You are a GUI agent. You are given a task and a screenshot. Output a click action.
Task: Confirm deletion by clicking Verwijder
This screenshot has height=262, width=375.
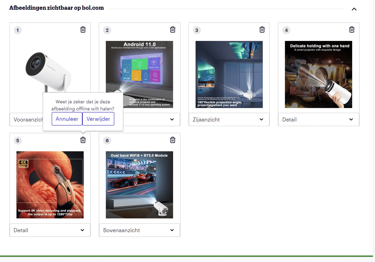tap(98, 119)
